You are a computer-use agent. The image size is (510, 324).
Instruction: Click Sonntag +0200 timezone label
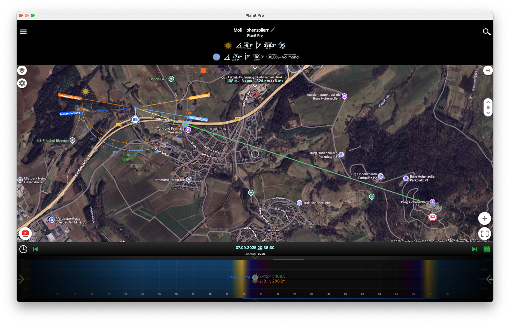point(255,254)
